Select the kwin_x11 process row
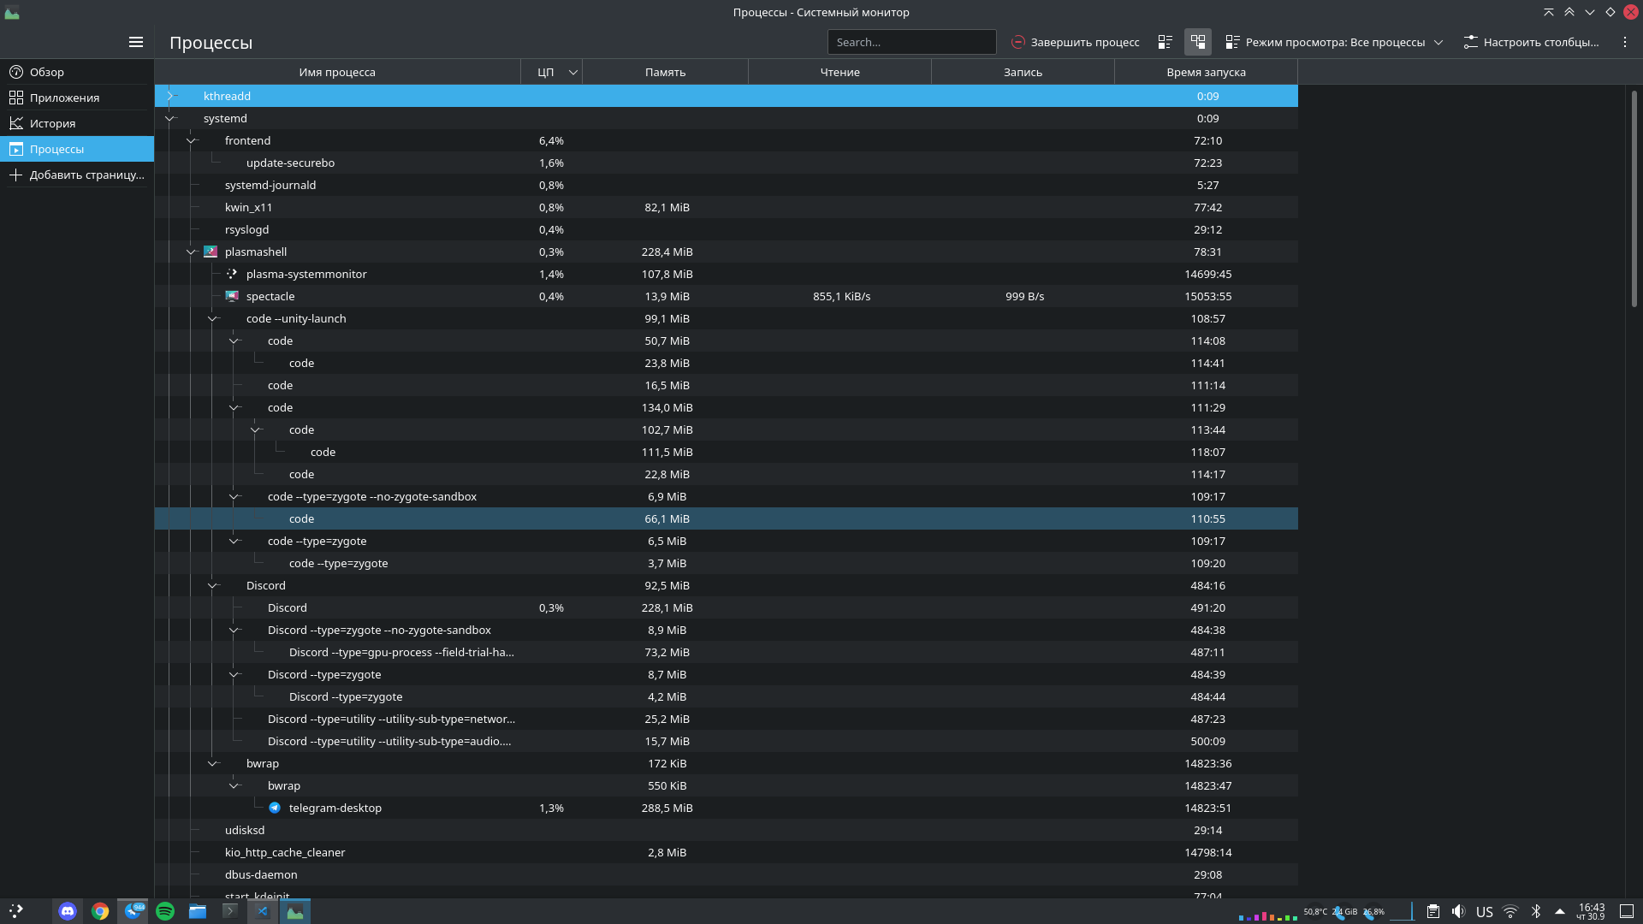This screenshot has height=924, width=1643. point(726,207)
